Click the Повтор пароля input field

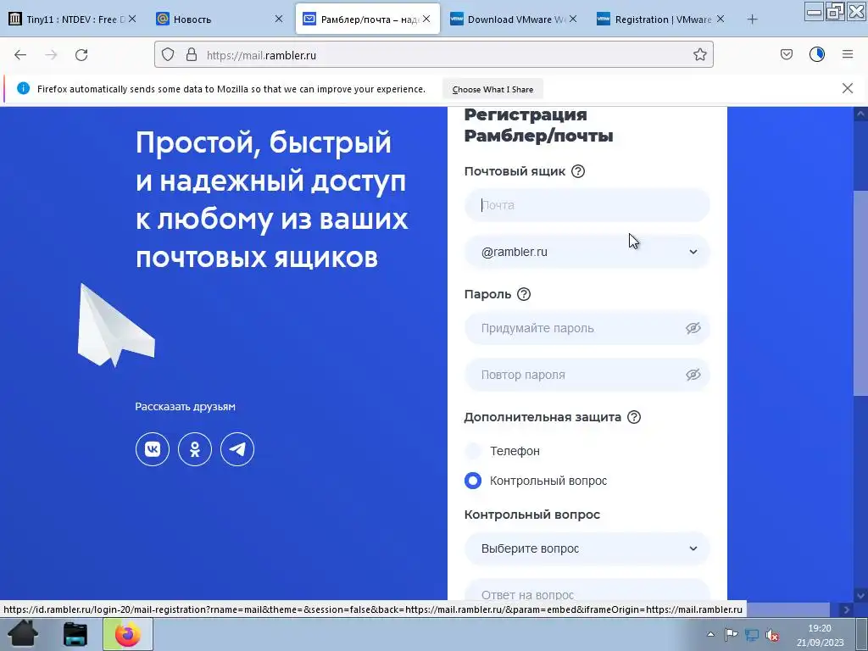click(x=587, y=375)
